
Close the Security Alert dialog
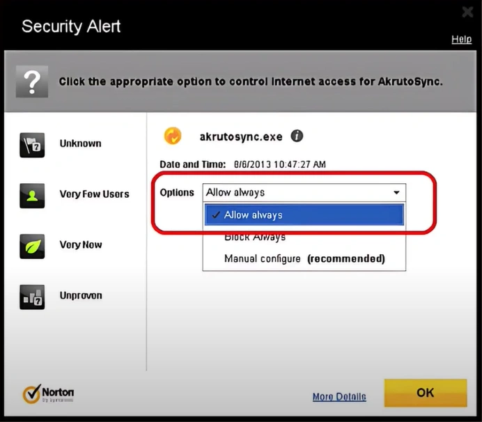[x=467, y=12]
